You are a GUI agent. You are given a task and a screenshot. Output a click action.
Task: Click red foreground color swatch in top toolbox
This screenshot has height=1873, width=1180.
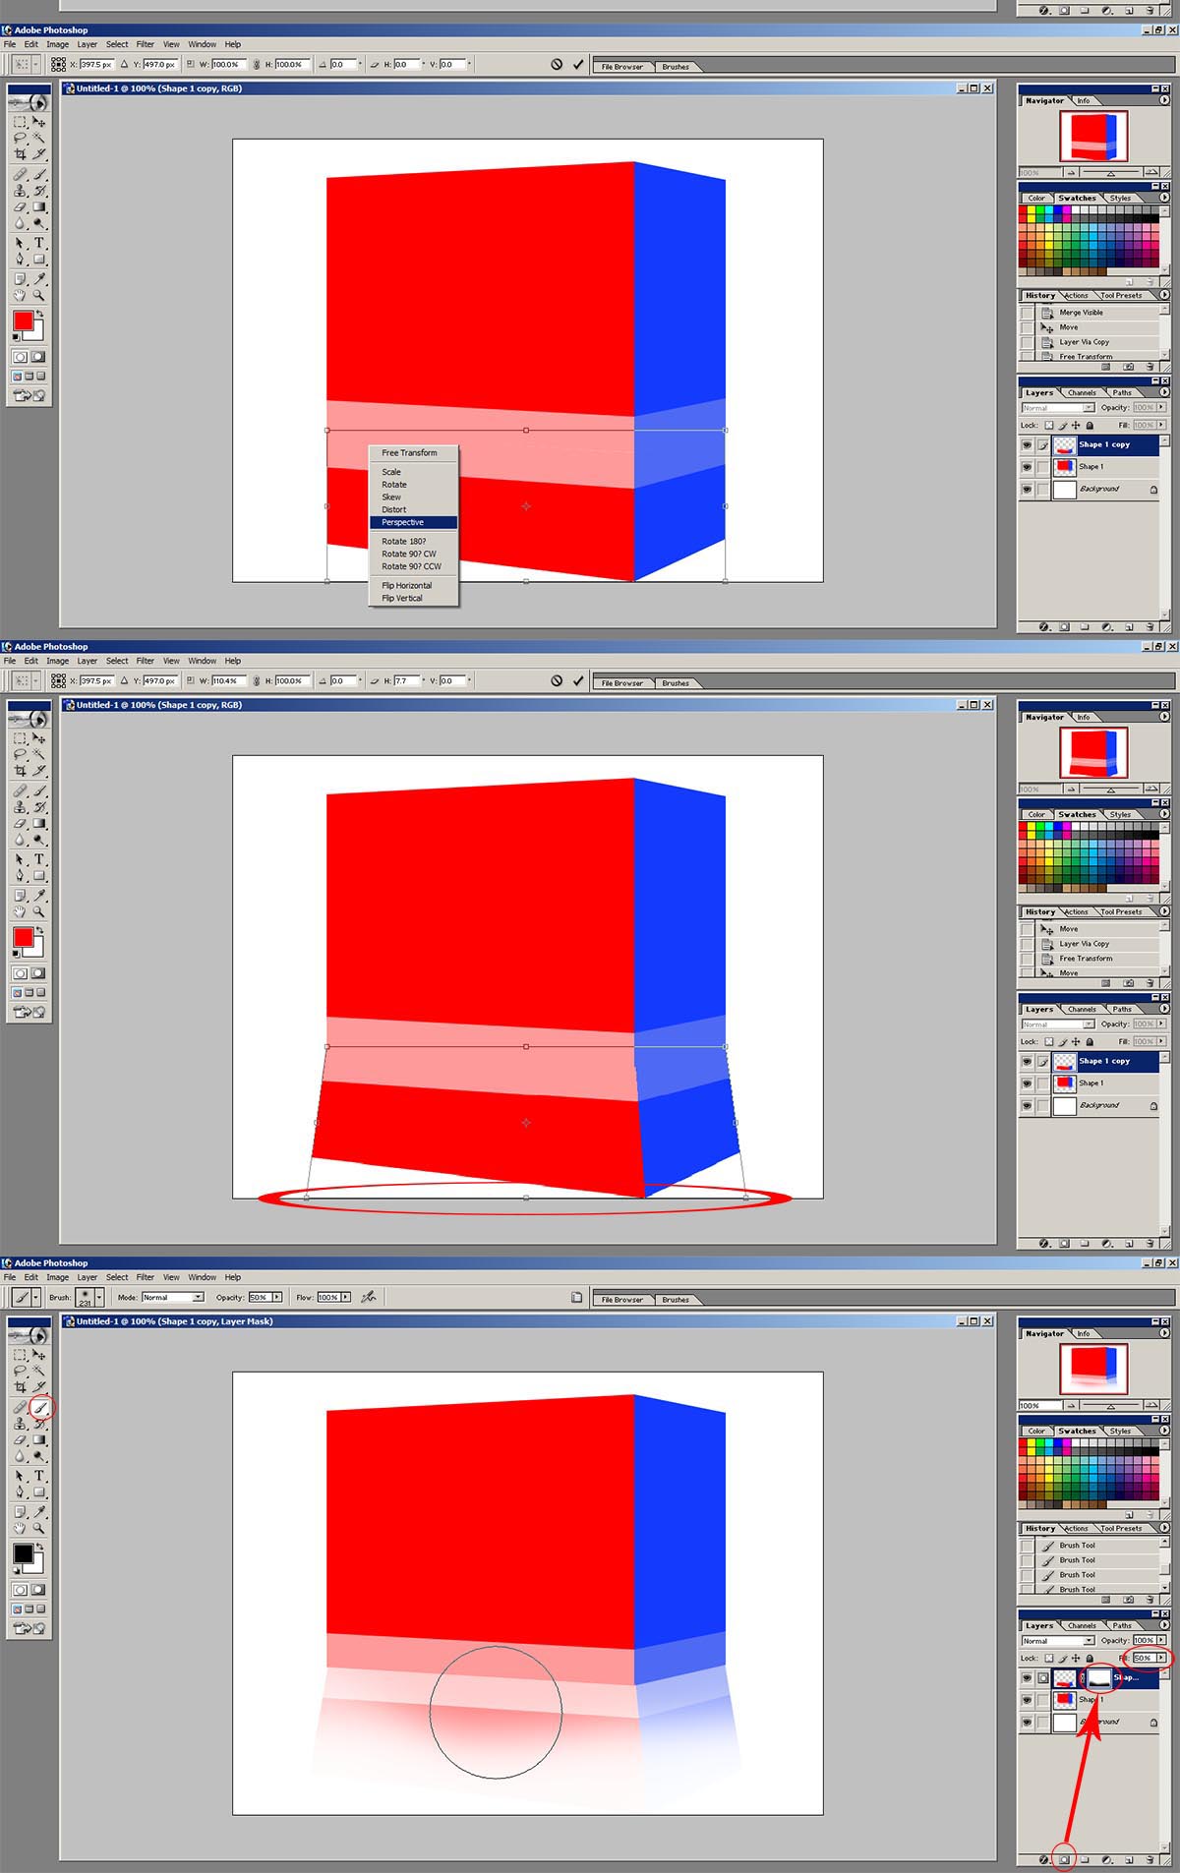click(x=23, y=322)
